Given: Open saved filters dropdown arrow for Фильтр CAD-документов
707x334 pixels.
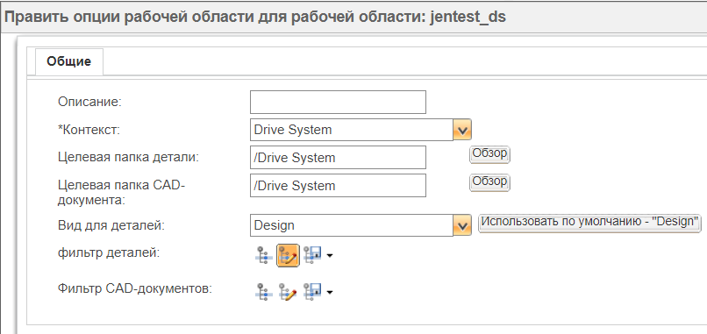Looking at the screenshot, I should pyautogui.click(x=330, y=293).
